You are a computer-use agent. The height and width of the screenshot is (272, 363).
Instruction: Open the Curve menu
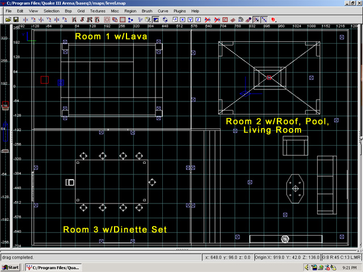point(163,11)
